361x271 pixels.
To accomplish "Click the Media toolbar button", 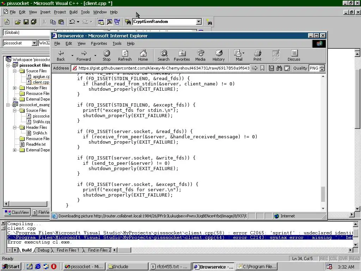I will 200,56.
